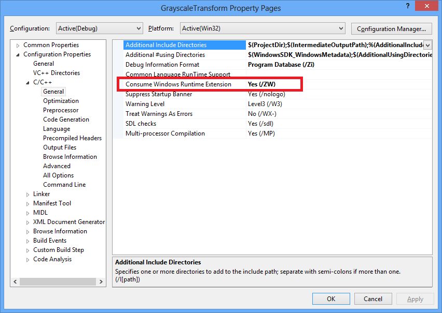This screenshot has width=442, height=313.
Task: Expand Common Properties node
Action: click(18, 46)
